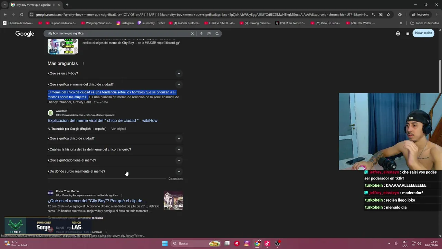Open the Know Your Meme result options dots

point(122,195)
